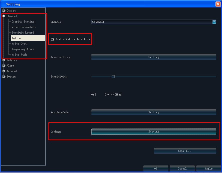Open Arm Schedule Setting button
The image size is (222, 173).
(x=154, y=112)
